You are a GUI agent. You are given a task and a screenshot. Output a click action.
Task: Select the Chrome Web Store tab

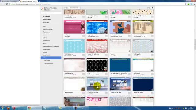coord(28,1)
